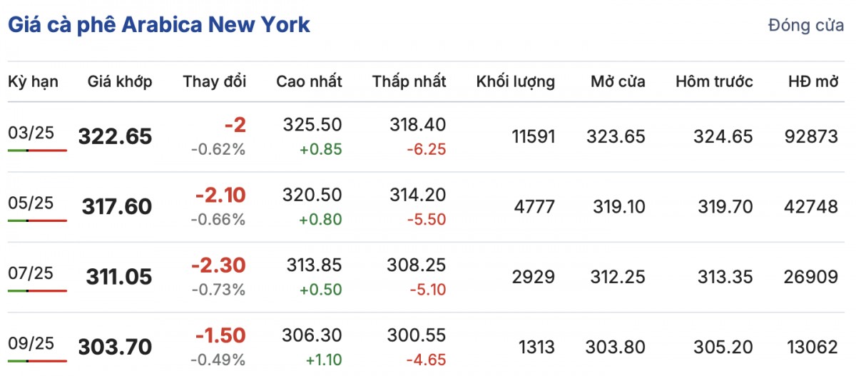Sort table by Khối lượng header
This screenshot has height=376, width=856.
pyautogui.click(x=515, y=81)
